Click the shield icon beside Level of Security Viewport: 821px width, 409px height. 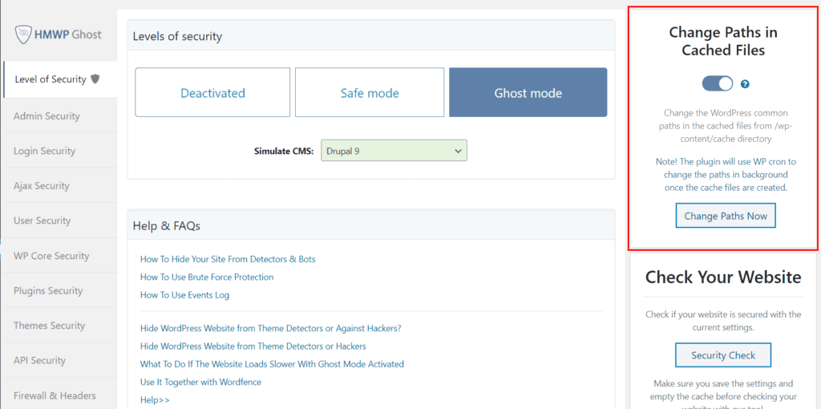click(95, 79)
